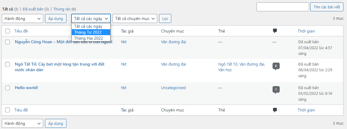Open the Hello world! post title link
Image resolution: width=347 pixels, height=129 pixels.
pyautogui.click(x=27, y=88)
